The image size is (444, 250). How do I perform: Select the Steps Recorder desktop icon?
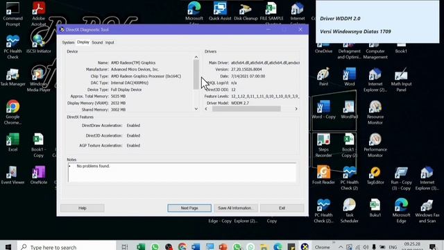[323, 145]
